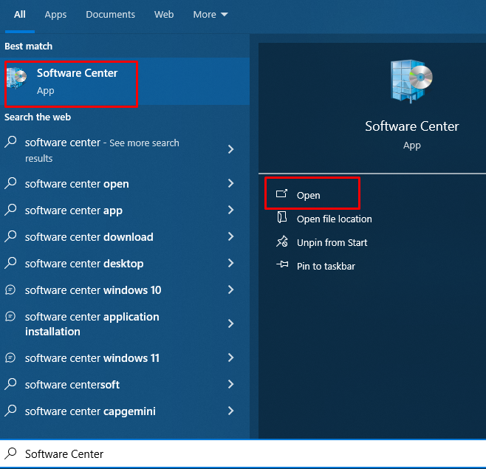The image size is (486, 469).
Task: Click magnifier icon in the search box
Action: coord(10,453)
